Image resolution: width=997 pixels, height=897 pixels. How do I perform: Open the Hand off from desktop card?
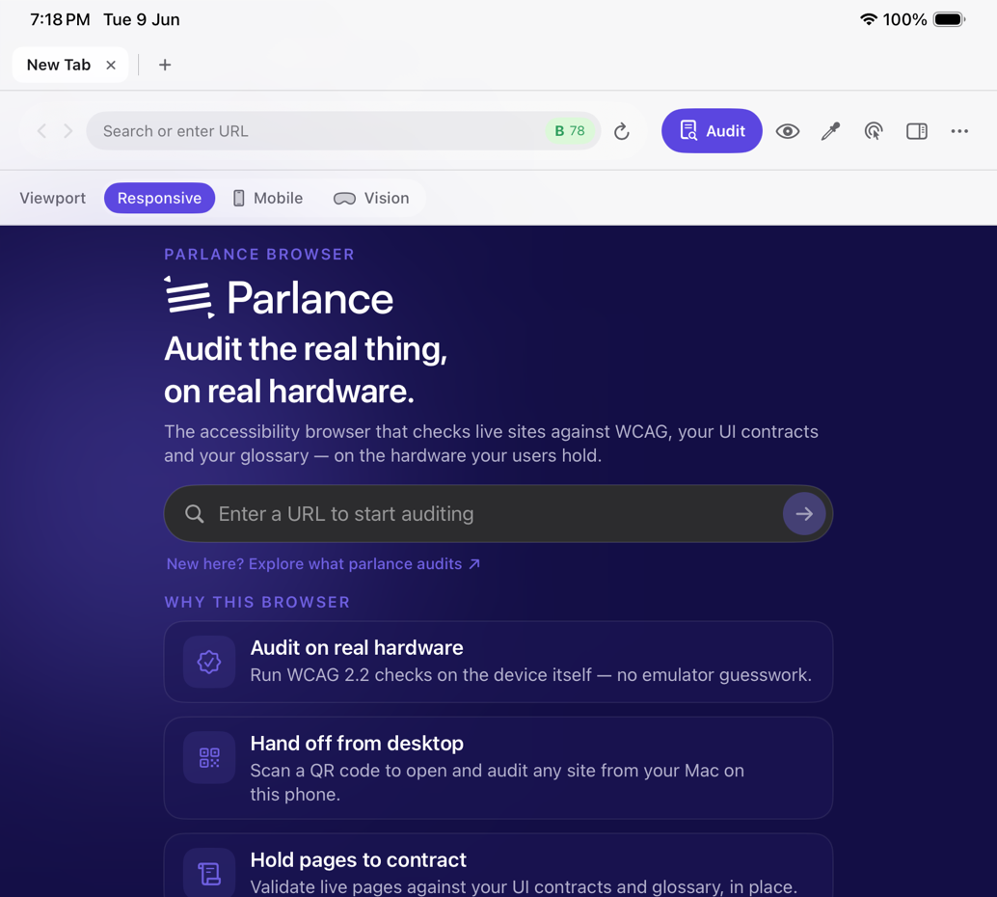coord(498,768)
